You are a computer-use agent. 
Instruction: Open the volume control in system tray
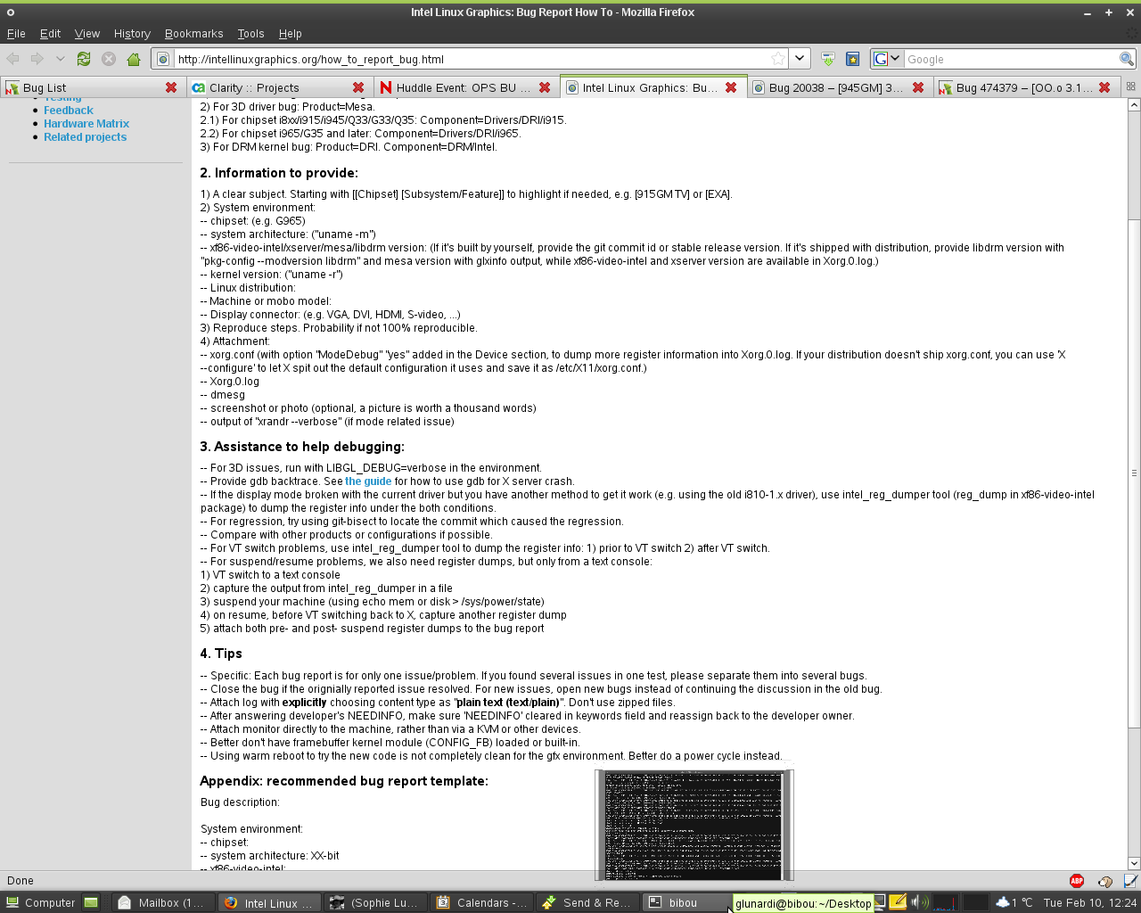pos(917,902)
